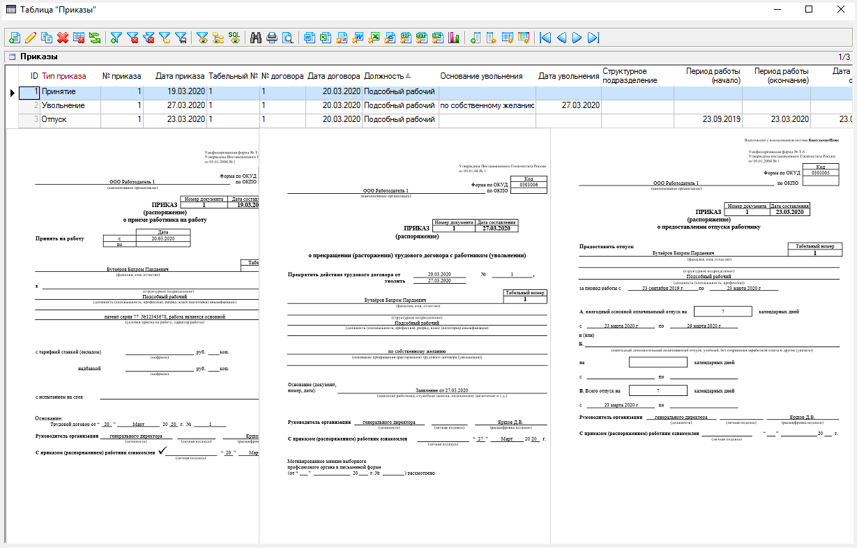Screen dimensions: 857x548
Task: Click the pencil edit record icon
Action: [x=31, y=38]
